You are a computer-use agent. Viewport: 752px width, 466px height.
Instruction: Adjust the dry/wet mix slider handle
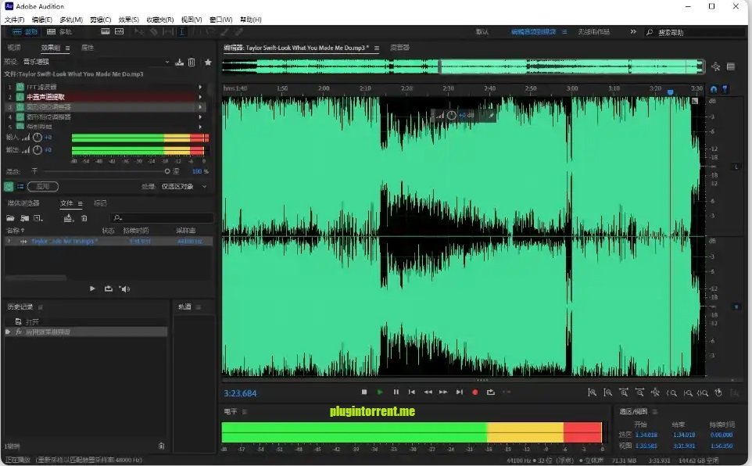click(167, 171)
